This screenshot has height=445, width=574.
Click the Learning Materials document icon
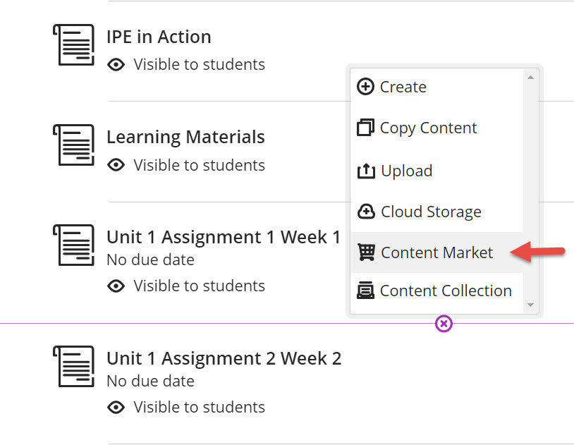click(x=74, y=145)
